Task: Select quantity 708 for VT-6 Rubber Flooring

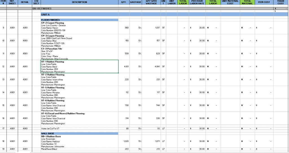Action: click(x=127, y=105)
